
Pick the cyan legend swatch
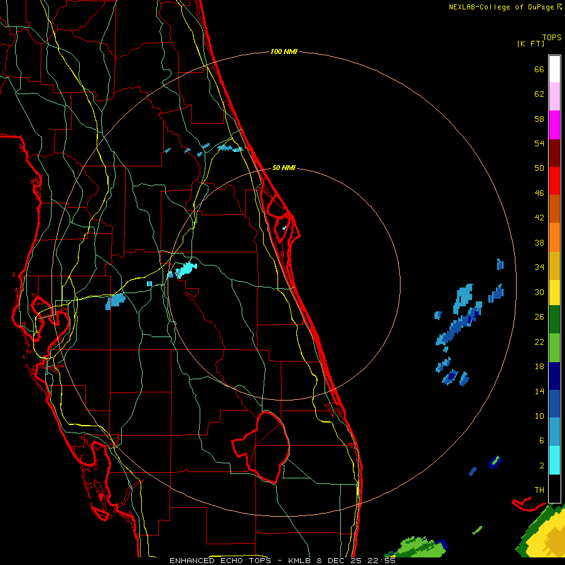pyautogui.click(x=554, y=460)
